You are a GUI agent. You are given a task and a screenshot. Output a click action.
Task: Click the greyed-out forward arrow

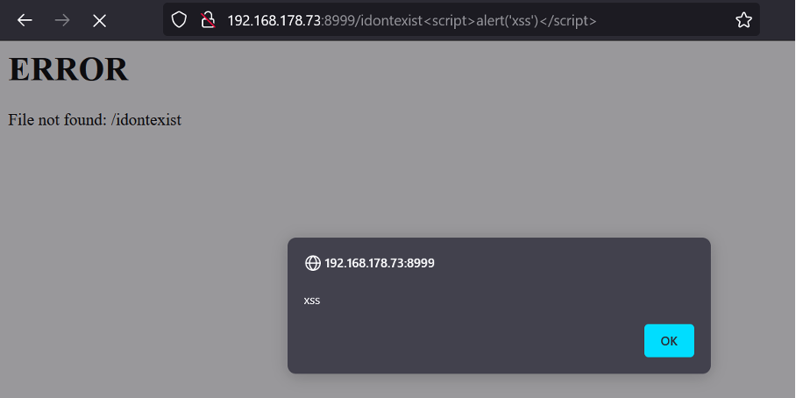click(x=62, y=20)
